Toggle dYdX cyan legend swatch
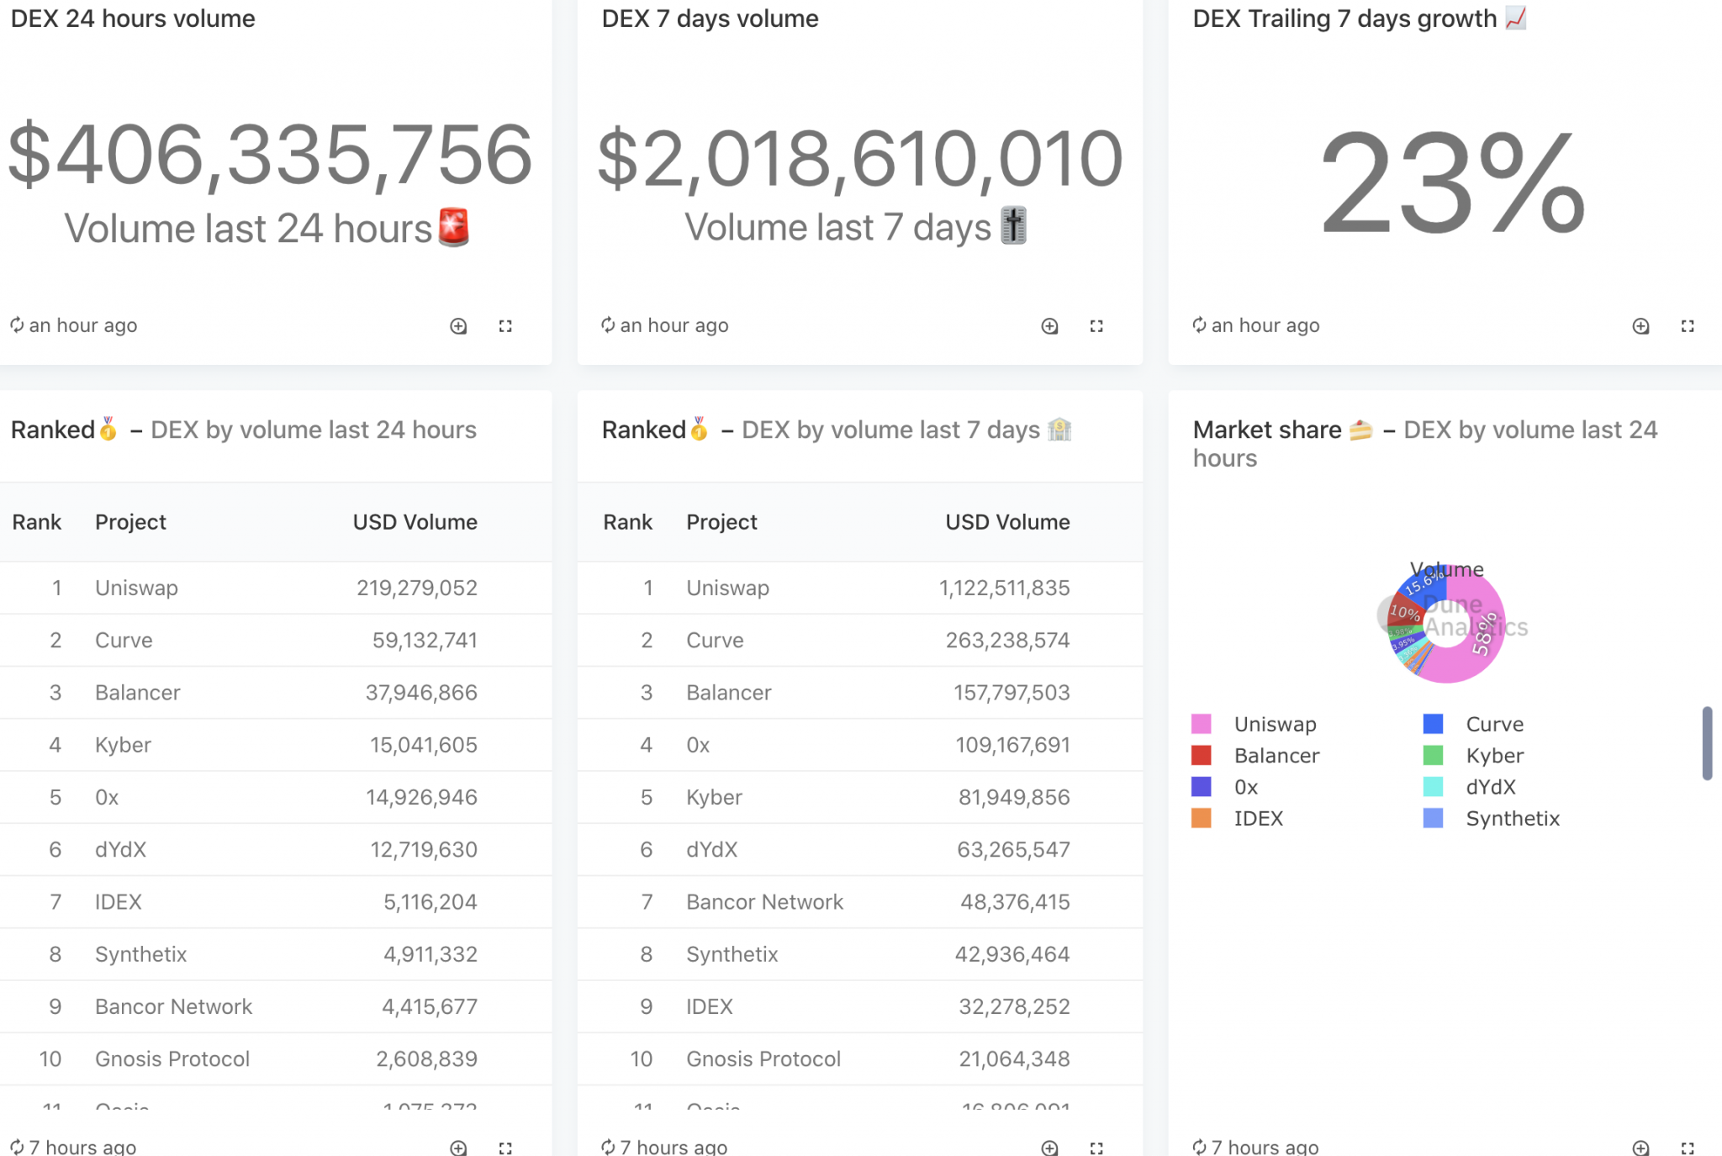Image resolution: width=1722 pixels, height=1156 pixels. (1434, 787)
